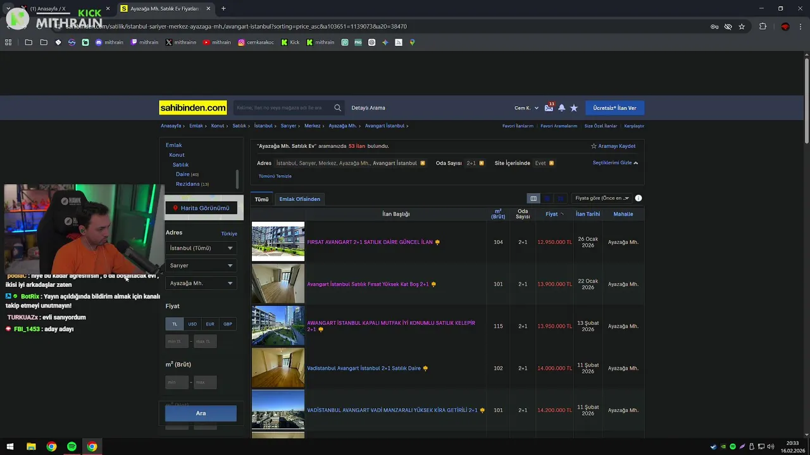
Task: Click Ücretsiz İlan Ver button
Action: pos(614,108)
